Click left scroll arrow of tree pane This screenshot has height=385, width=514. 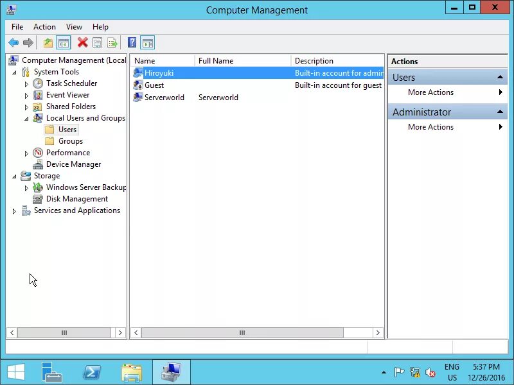pyautogui.click(x=12, y=332)
